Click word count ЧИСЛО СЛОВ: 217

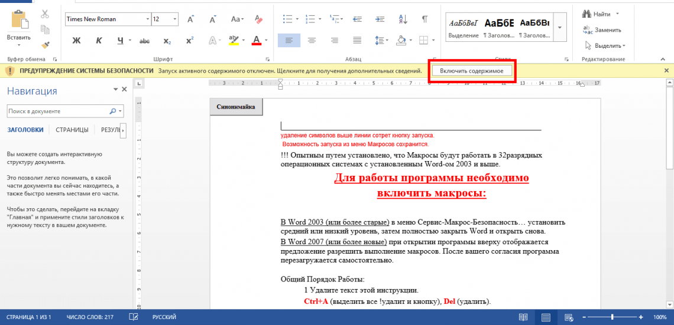[90, 317]
